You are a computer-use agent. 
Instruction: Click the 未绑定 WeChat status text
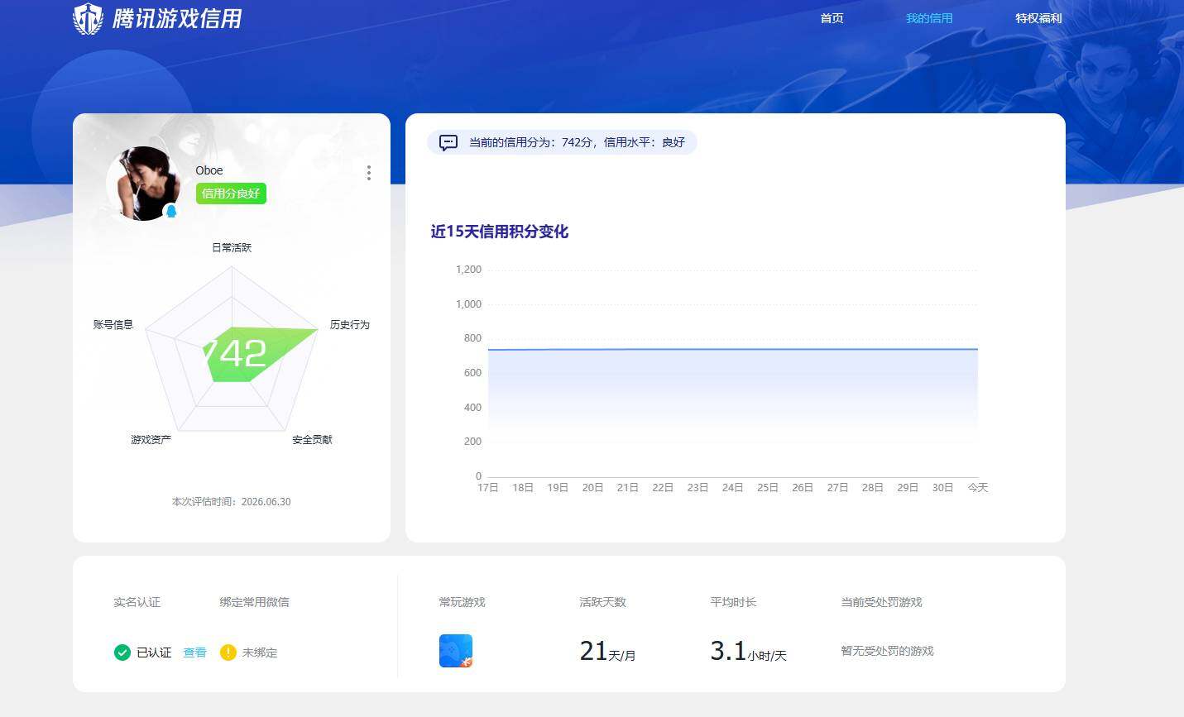click(x=260, y=652)
